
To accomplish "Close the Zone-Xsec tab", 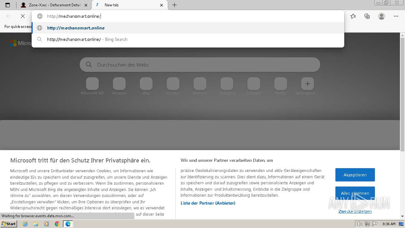I will [x=86, y=5].
